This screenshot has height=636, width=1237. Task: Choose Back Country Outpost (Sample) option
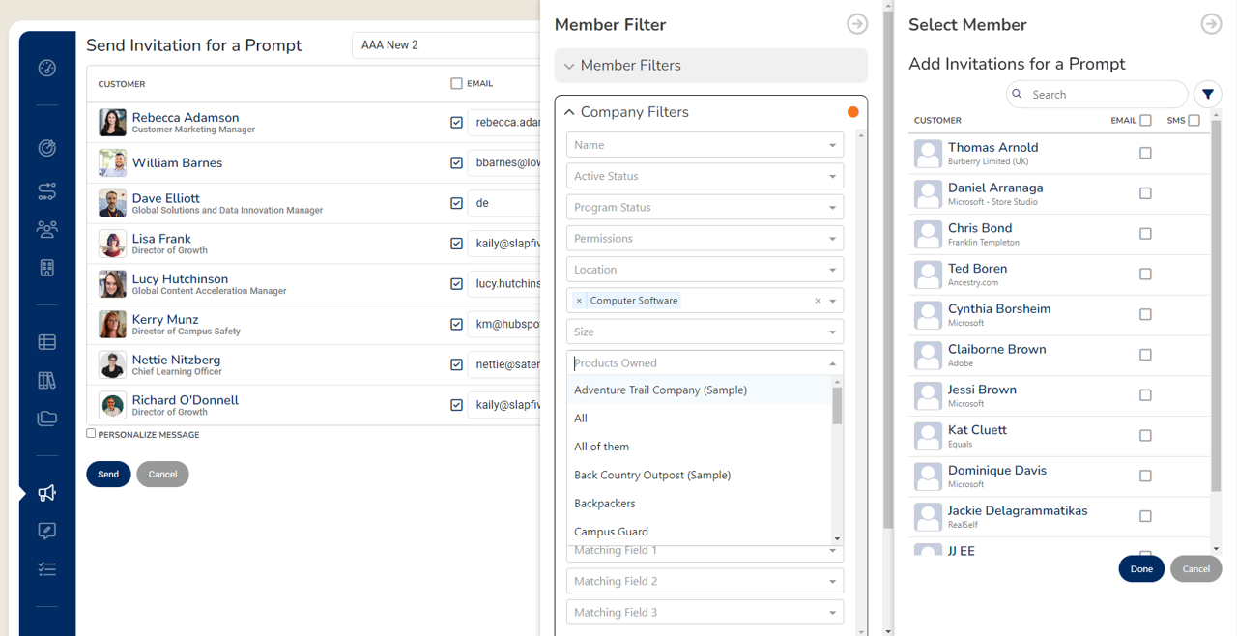(x=652, y=475)
